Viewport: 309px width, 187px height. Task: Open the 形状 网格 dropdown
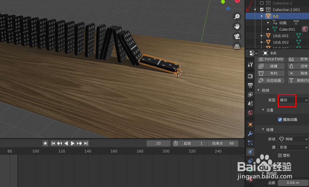[293, 139]
